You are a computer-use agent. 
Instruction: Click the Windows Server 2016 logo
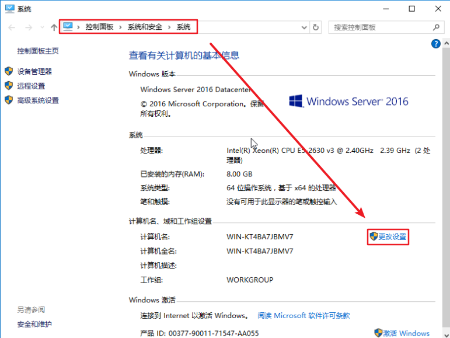pos(348,102)
